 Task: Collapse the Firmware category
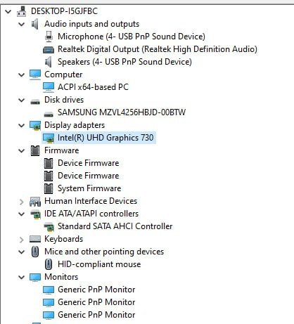22,150
